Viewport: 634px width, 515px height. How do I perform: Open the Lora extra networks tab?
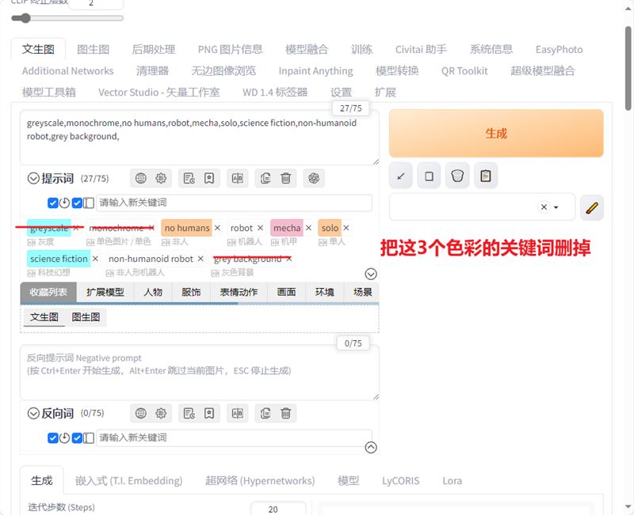tap(452, 480)
